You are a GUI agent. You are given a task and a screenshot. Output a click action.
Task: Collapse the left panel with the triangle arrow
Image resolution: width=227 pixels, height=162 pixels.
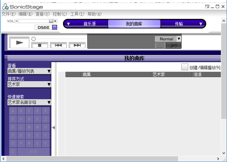click(x=53, y=127)
